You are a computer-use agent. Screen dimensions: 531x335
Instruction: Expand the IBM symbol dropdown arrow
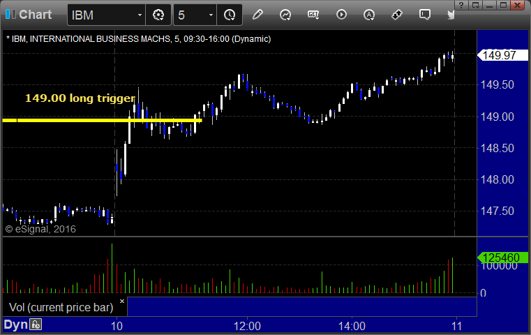click(x=140, y=15)
